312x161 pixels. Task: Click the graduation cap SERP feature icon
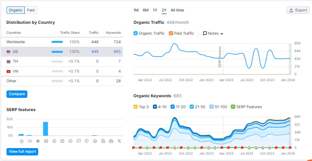pos(95,141)
